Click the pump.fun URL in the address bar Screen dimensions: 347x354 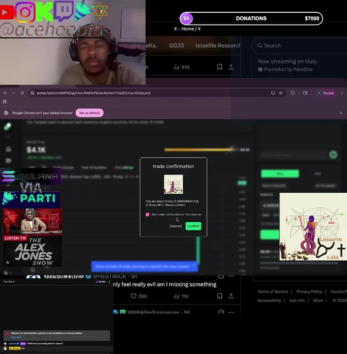pyautogui.click(x=94, y=93)
